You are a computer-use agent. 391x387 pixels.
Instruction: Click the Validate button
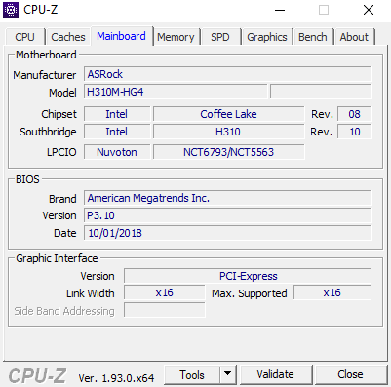pyautogui.click(x=275, y=374)
